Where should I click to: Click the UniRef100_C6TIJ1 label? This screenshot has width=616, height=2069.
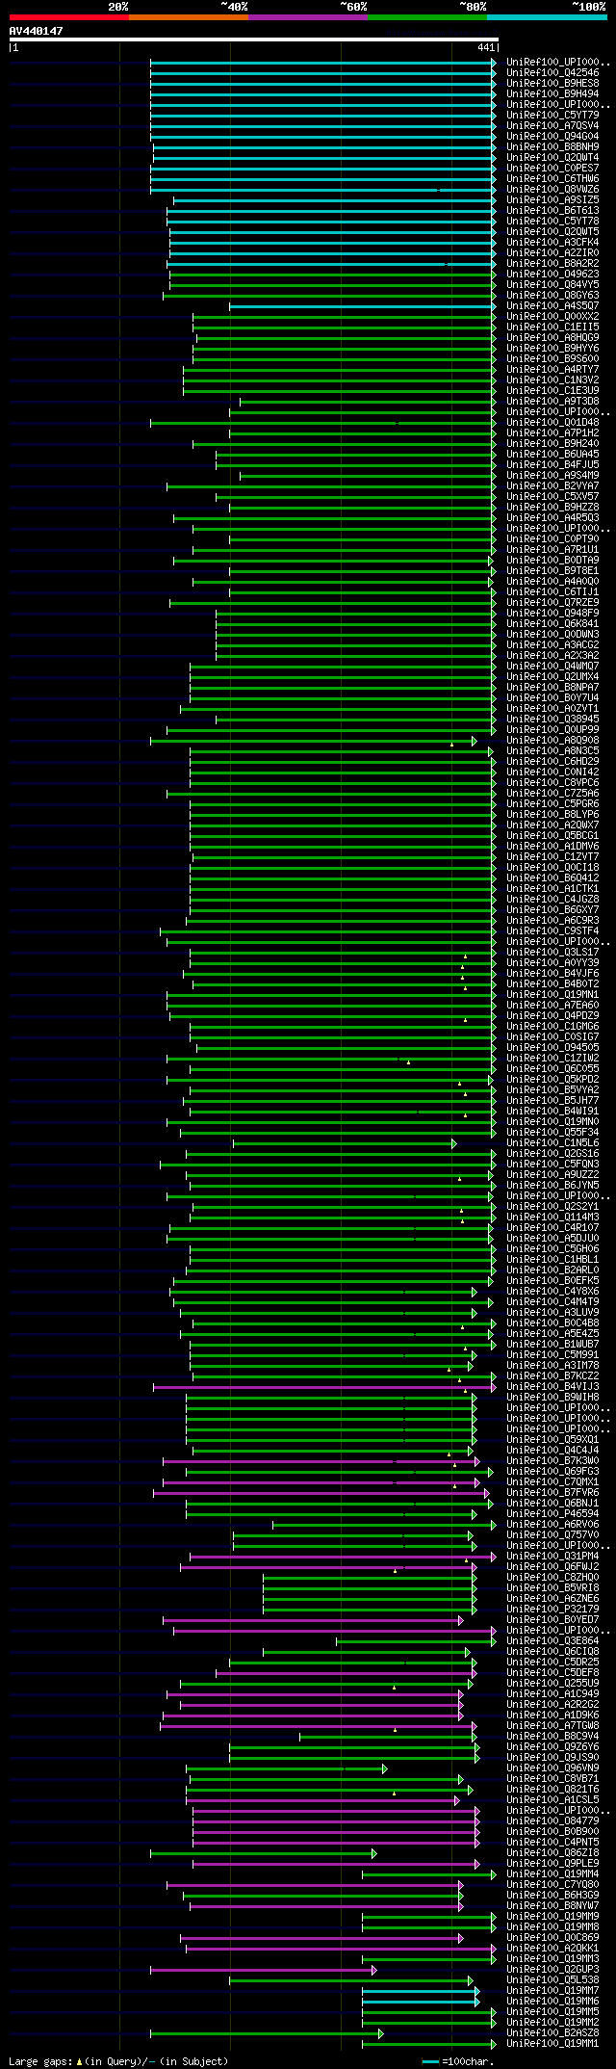click(x=552, y=591)
